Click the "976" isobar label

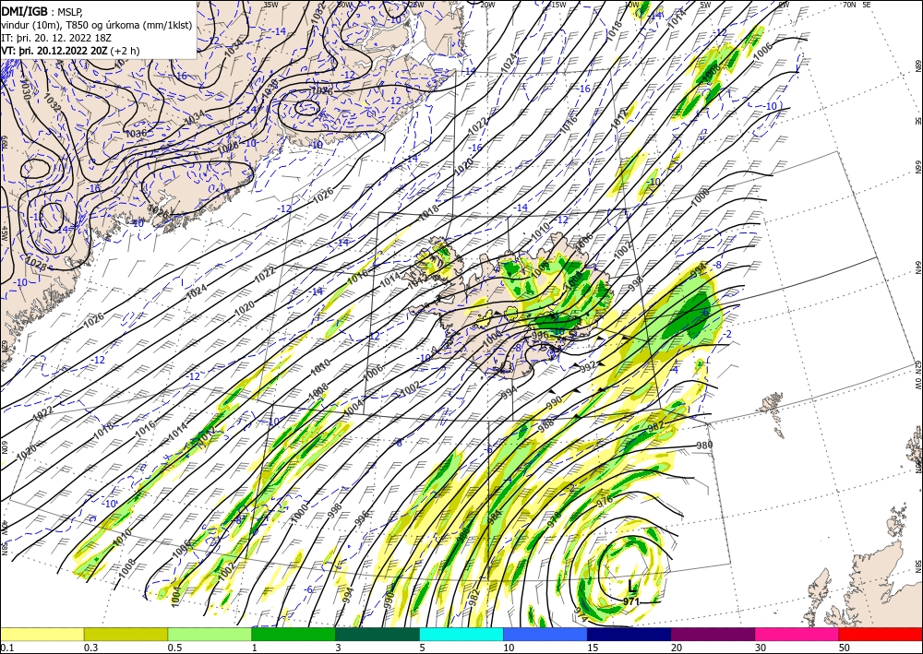click(605, 502)
